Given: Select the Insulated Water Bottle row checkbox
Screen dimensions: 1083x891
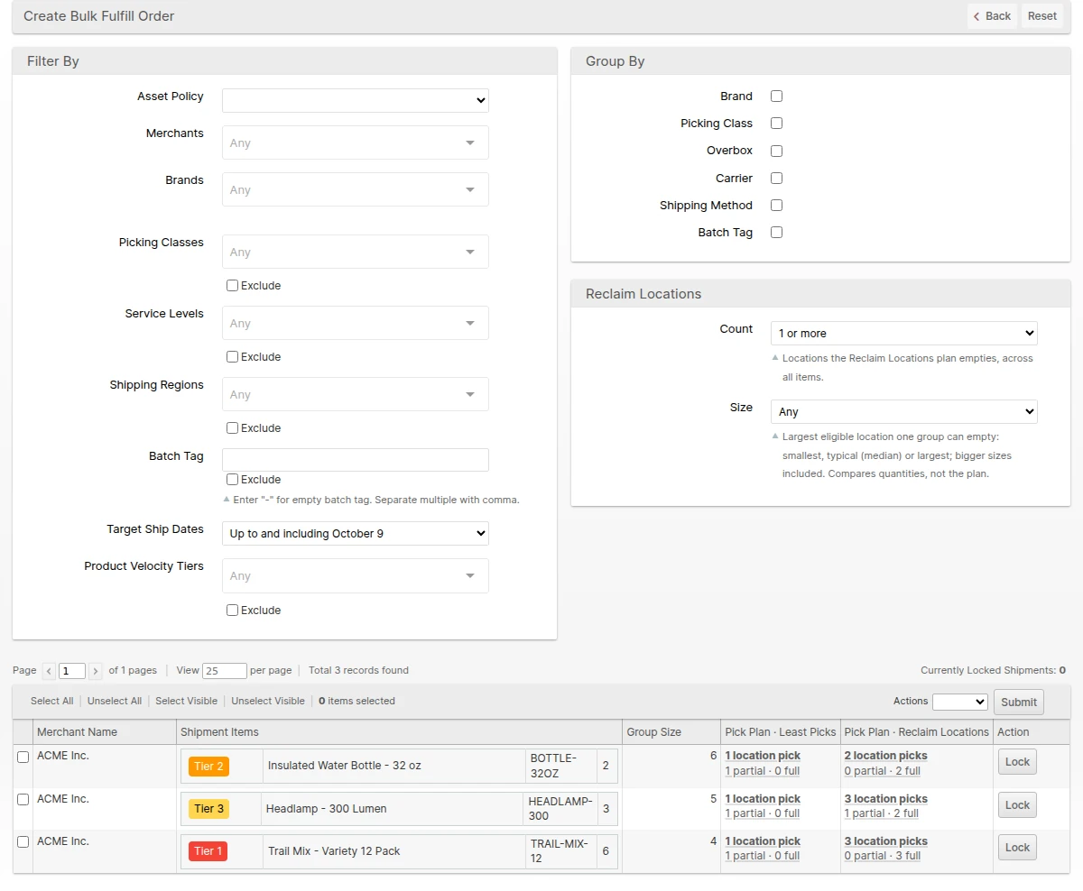Looking at the screenshot, I should click(23, 758).
